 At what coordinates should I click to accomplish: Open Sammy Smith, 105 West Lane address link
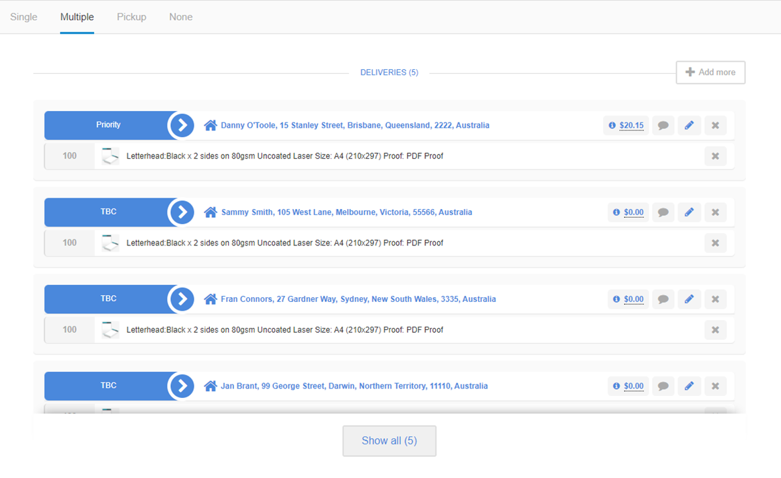(346, 212)
